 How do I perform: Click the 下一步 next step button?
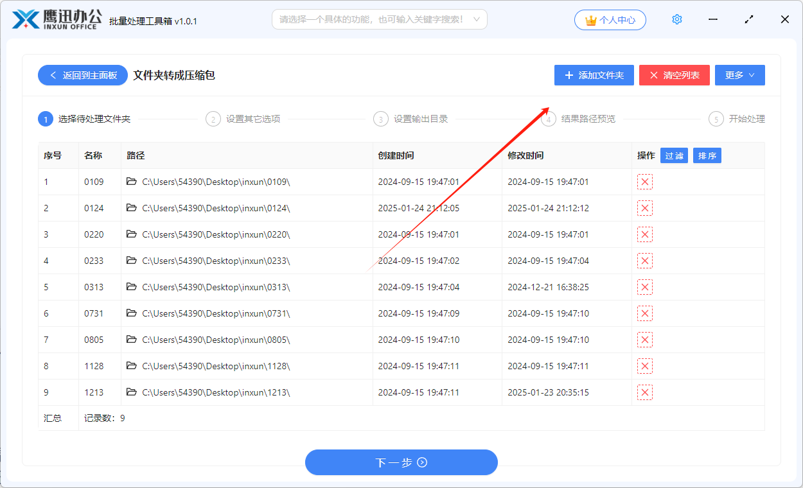point(401,462)
